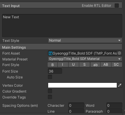
Task: Click the Word spacing field
Action: 114,105
